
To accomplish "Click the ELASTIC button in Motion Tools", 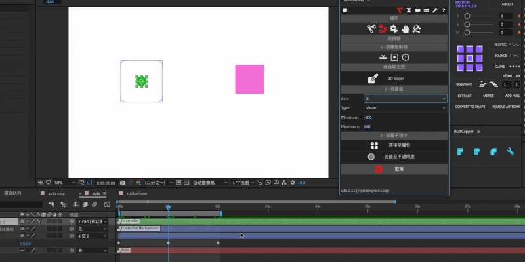I will tap(506, 45).
